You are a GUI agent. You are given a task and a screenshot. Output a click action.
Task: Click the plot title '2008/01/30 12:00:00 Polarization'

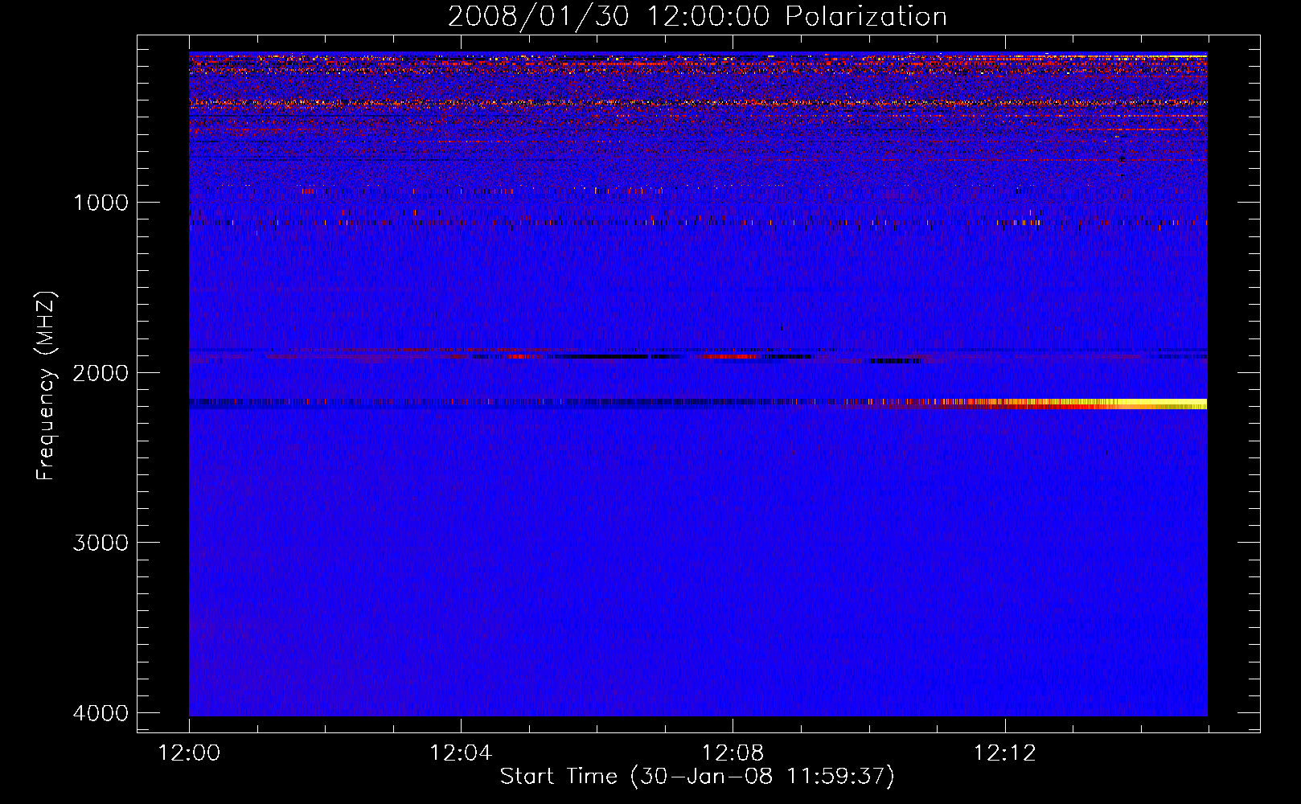697,16
